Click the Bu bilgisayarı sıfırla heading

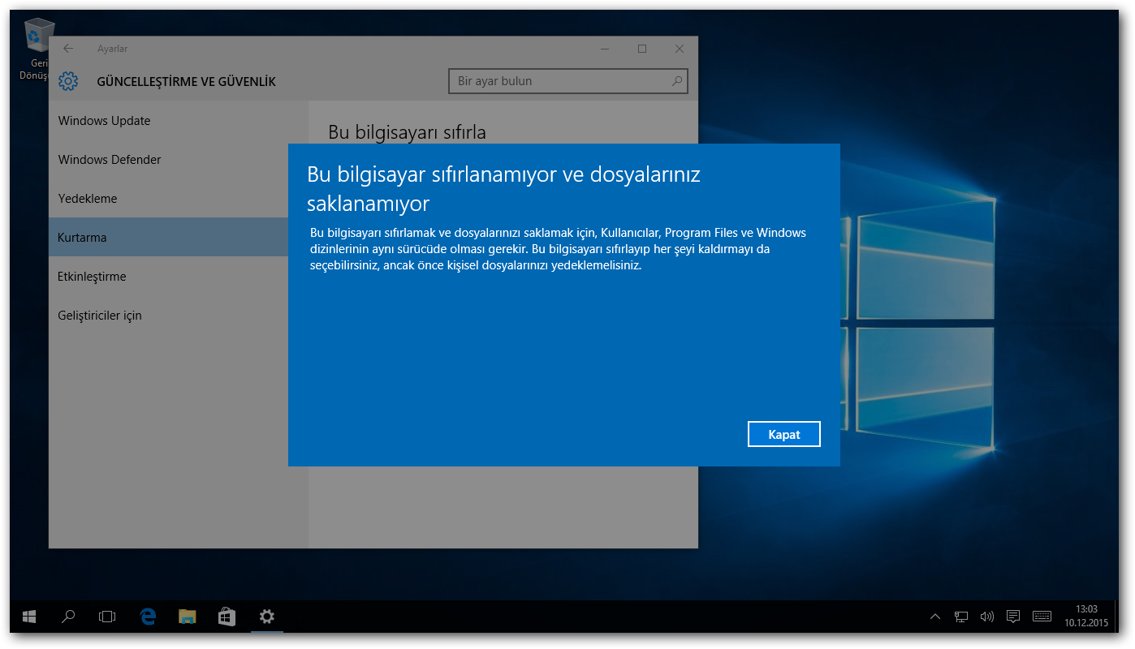(x=407, y=131)
